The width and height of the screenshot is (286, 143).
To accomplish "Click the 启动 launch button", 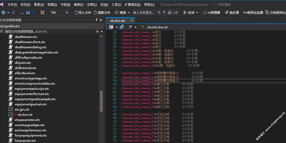I will (189, 12).
